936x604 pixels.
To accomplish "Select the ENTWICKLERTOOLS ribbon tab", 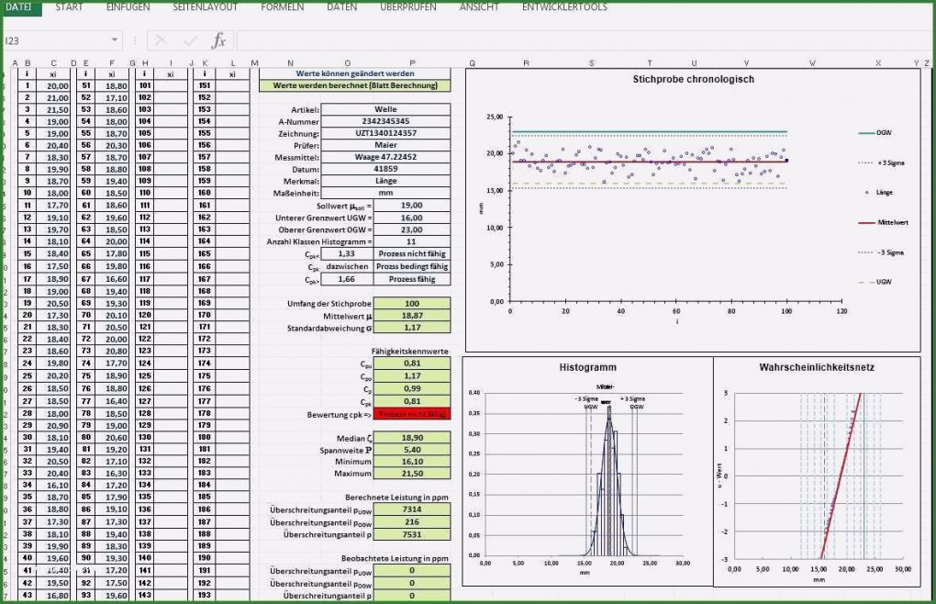I will click(x=564, y=6).
